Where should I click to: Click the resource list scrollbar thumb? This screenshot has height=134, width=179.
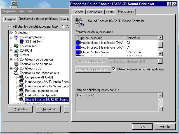pyautogui.click(x=160, y=45)
